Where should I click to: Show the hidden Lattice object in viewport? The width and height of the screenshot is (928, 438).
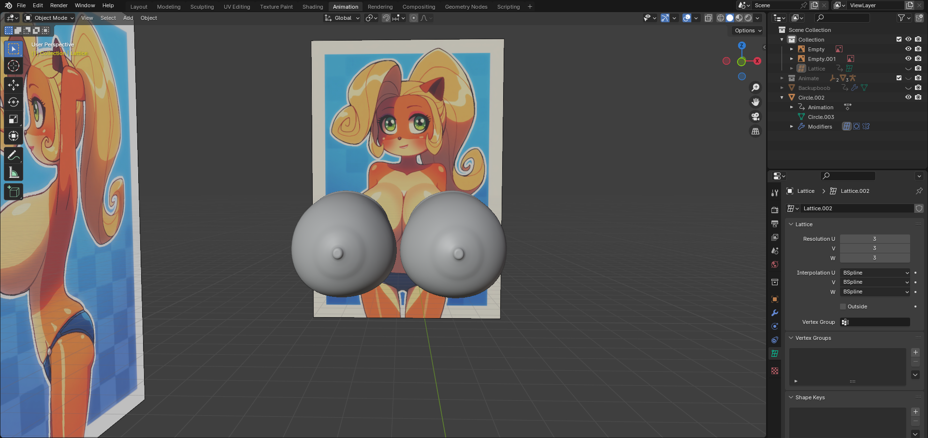pos(908,68)
